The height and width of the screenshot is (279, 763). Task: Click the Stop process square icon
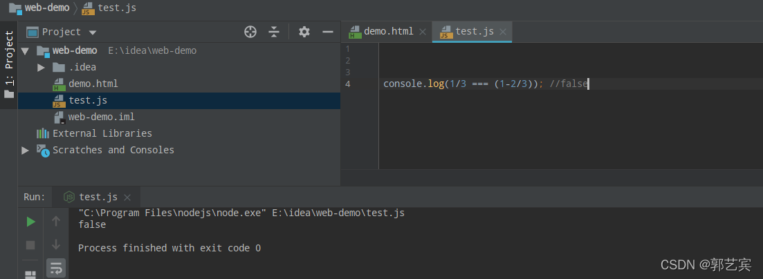coord(30,245)
